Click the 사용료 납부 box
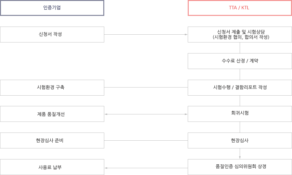The image size is (292, 175). point(52,167)
